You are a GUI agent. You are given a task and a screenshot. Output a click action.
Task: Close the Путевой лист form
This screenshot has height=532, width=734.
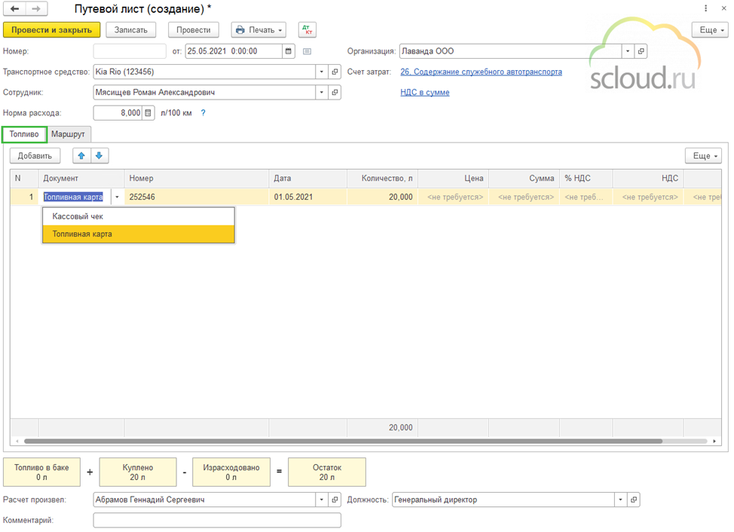coord(723,8)
